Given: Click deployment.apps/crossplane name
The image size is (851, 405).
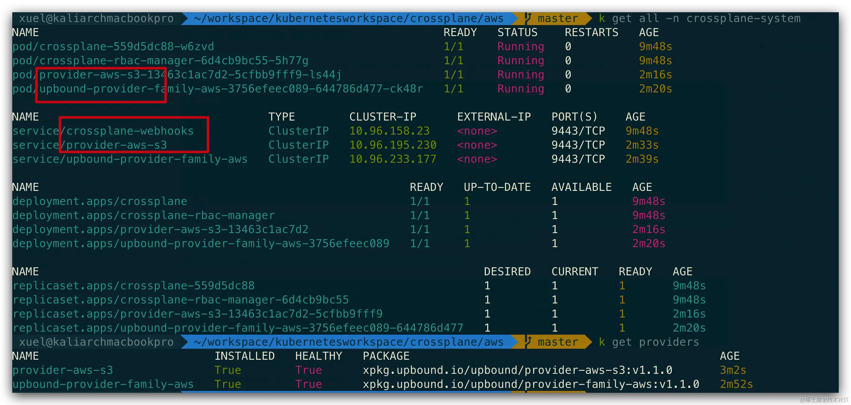Looking at the screenshot, I should click(100, 201).
